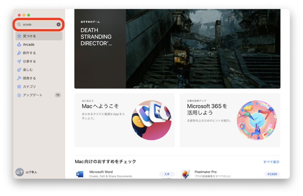Select the 見つける star icon
The height and width of the screenshot is (196, 303).
[19, 36]
